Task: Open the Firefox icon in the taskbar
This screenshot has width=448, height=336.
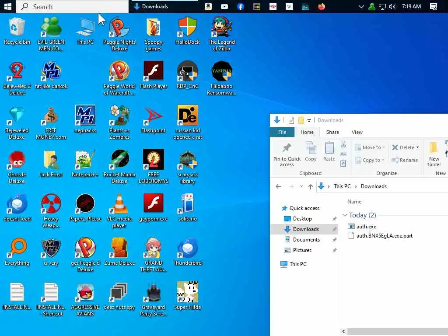Action: 322,6
